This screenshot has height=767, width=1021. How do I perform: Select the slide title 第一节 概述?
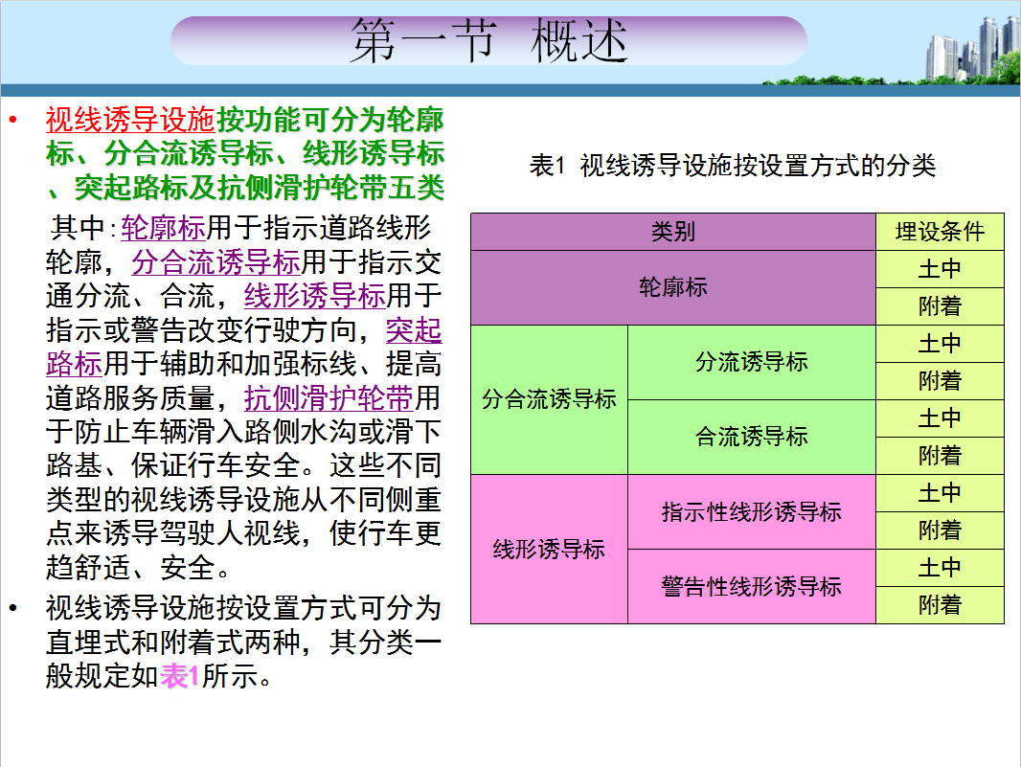(x=489, y=40)
